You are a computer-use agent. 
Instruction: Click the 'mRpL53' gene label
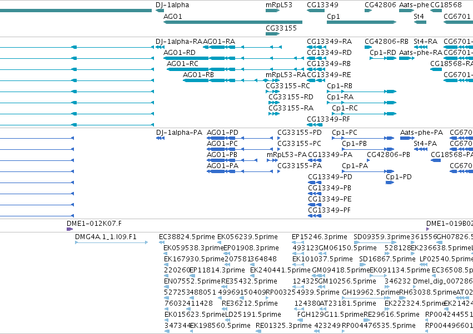(278, 5)
